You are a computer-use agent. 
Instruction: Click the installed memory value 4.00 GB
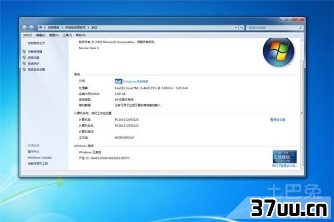pyautogui.click(x=120, y=94)
